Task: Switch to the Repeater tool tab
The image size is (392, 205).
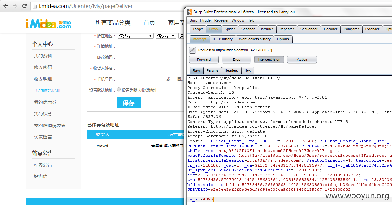Action: tap(287, 29)
